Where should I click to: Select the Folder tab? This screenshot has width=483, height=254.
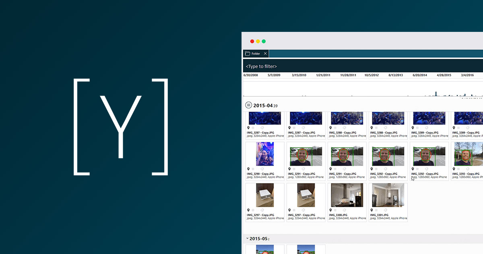[256, 54]
